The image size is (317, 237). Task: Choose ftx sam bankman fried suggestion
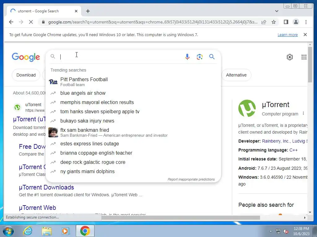pos(133,132)
